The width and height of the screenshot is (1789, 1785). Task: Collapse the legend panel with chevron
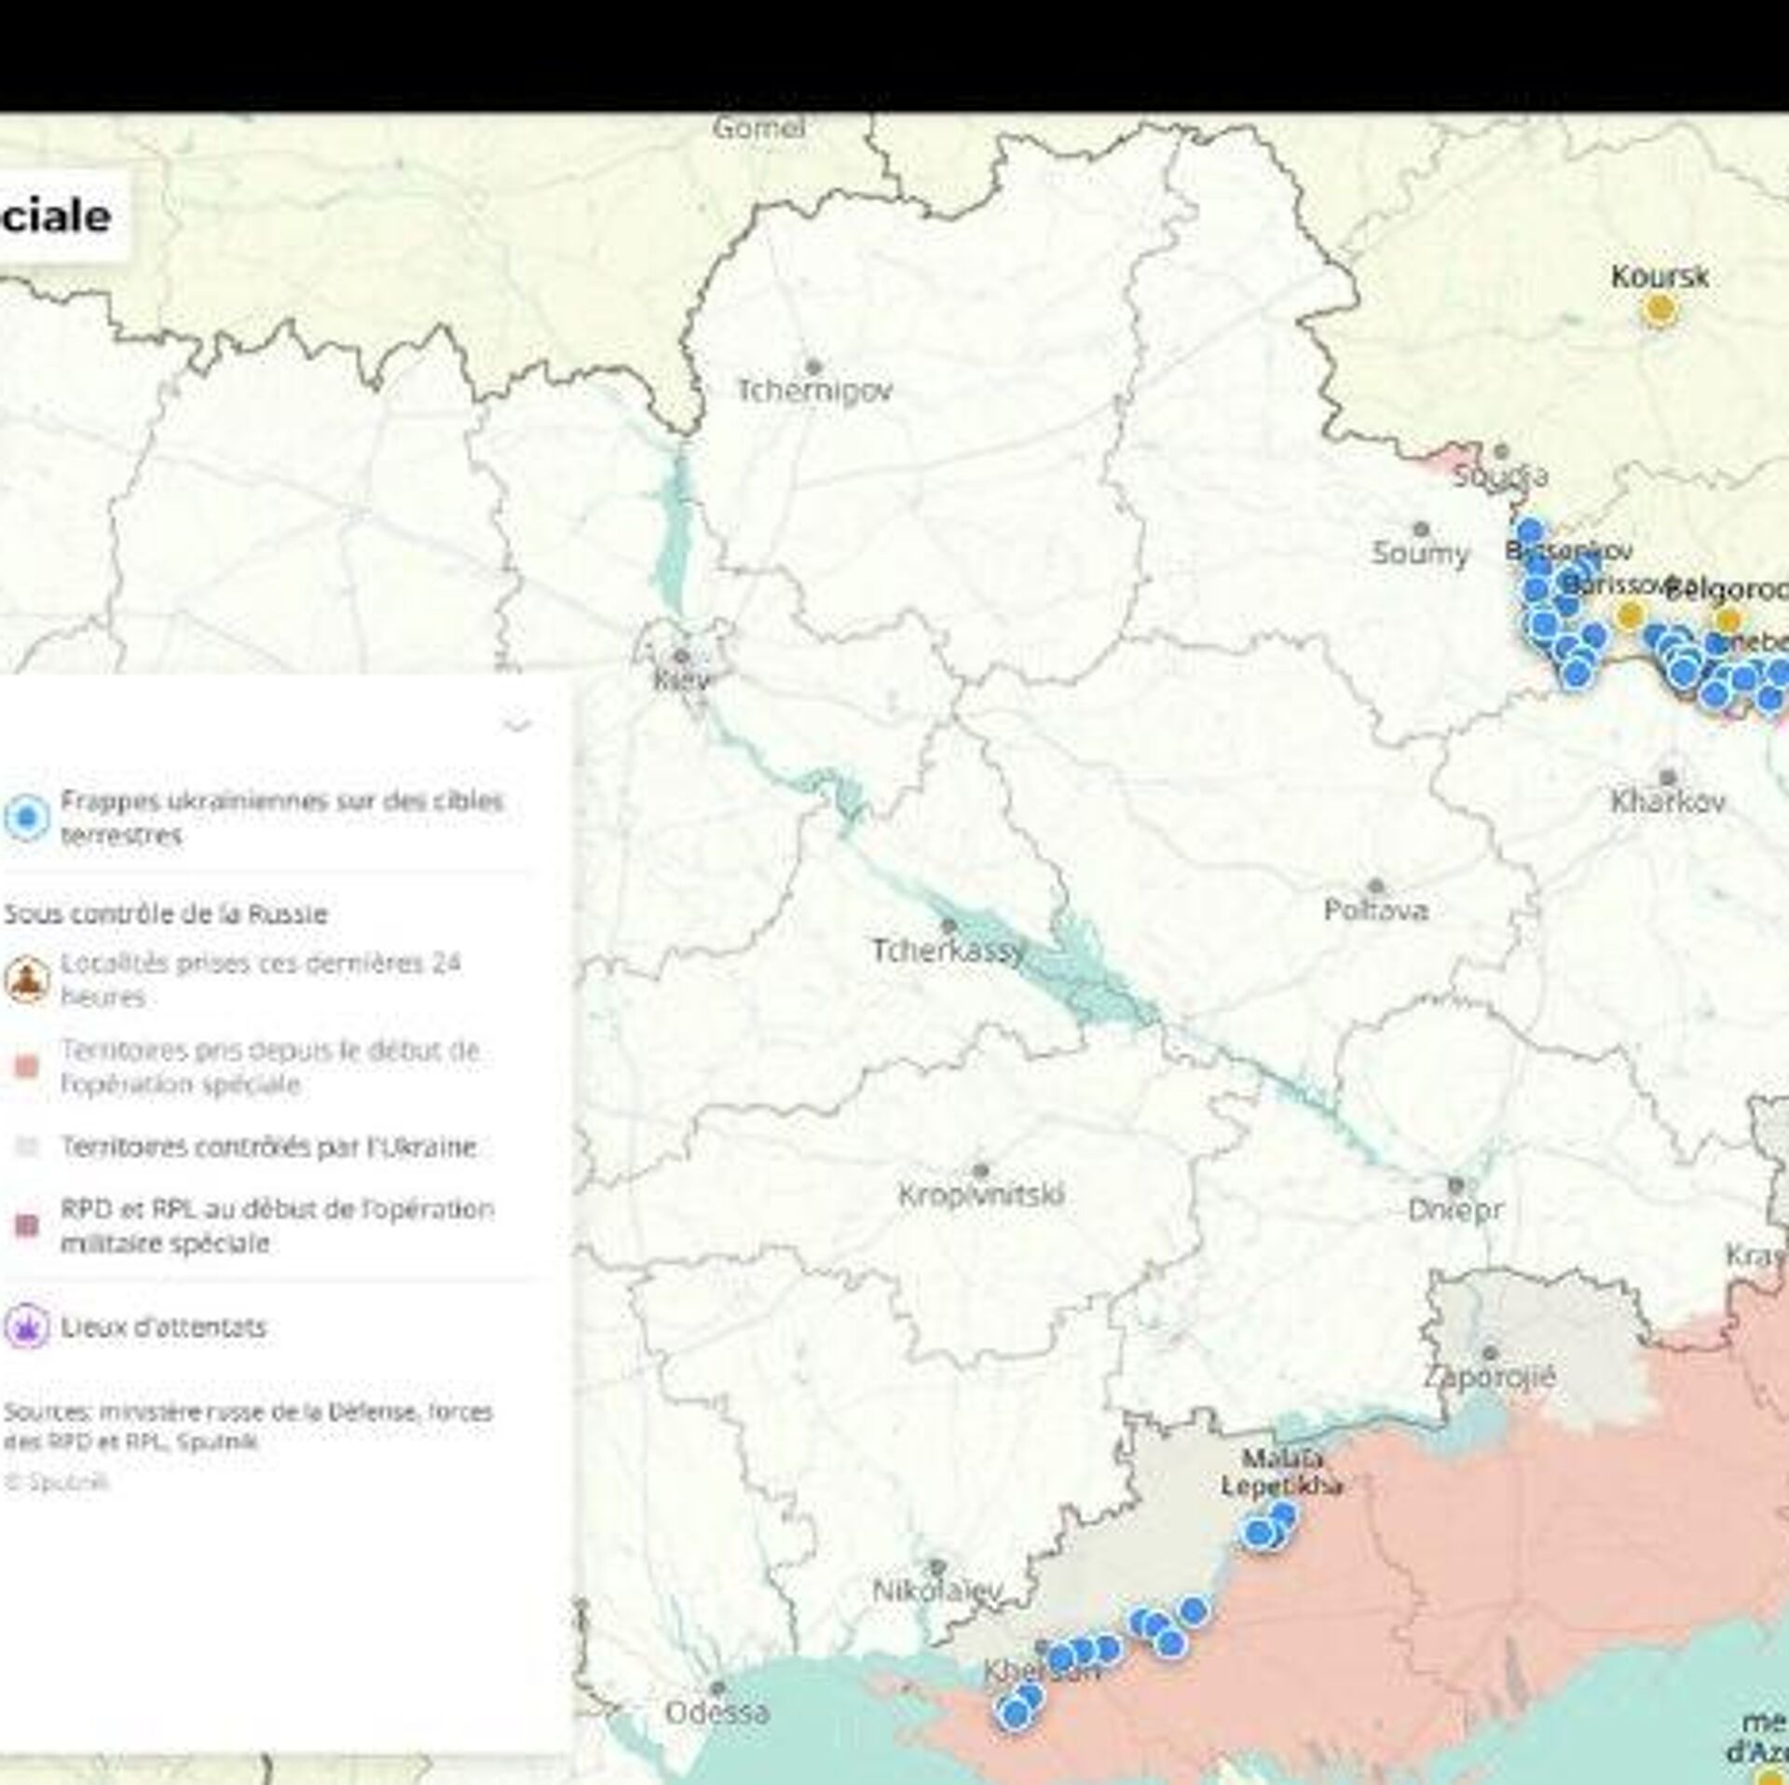pyautogui.click(x=515, y=724)
